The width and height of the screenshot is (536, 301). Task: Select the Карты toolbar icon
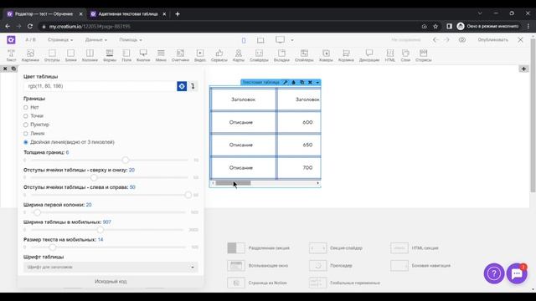coord(238,55)
